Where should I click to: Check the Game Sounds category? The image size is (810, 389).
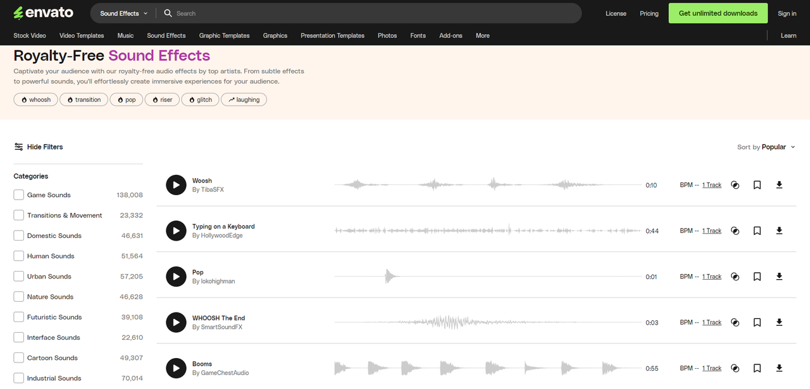(19, 194)
